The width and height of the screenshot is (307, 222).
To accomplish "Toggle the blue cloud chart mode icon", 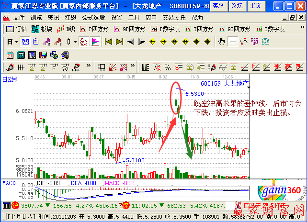I will pyautogui.click(x=25, y=42).
